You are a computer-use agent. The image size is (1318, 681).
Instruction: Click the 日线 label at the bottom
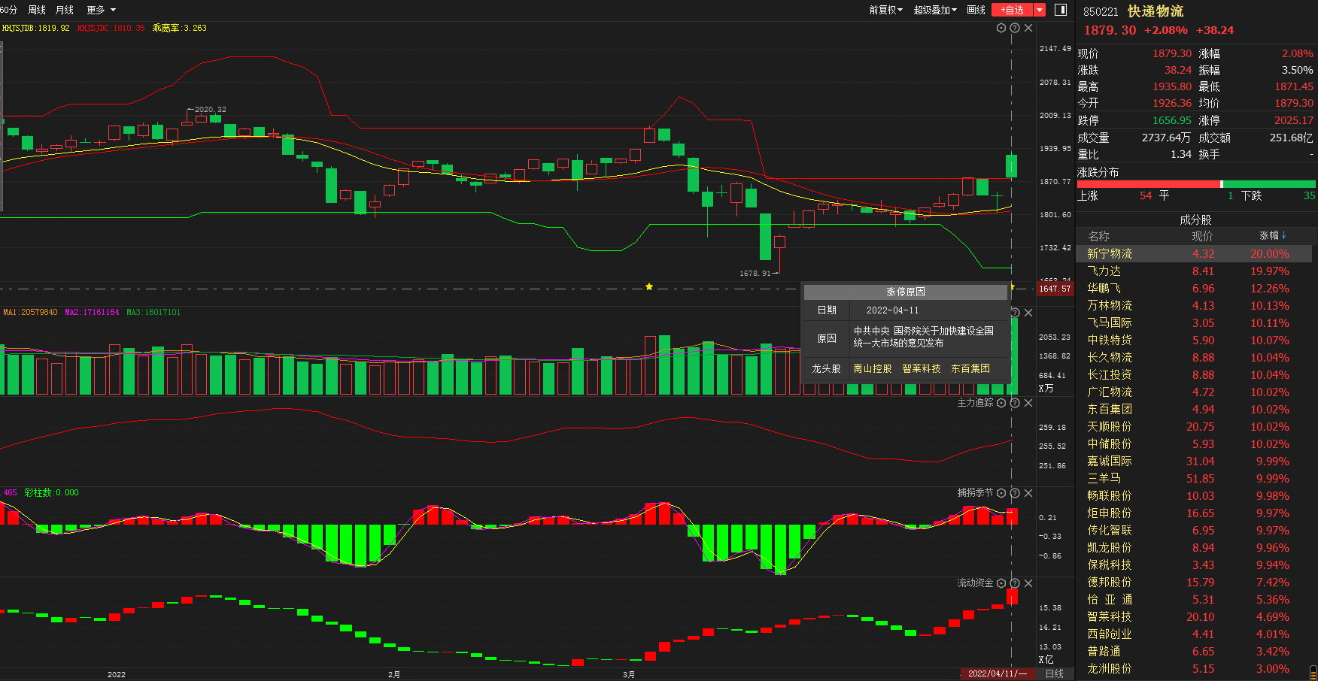point(1055,673)
